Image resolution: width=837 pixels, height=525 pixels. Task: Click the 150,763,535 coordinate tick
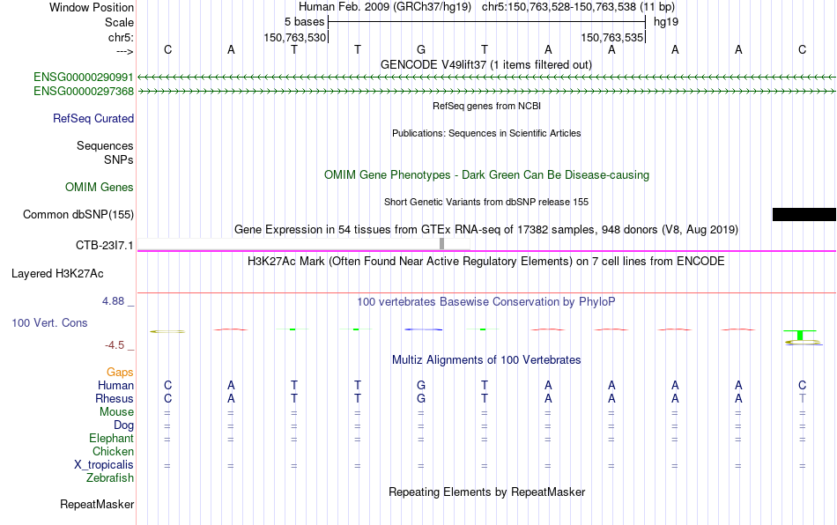(612, 37)
